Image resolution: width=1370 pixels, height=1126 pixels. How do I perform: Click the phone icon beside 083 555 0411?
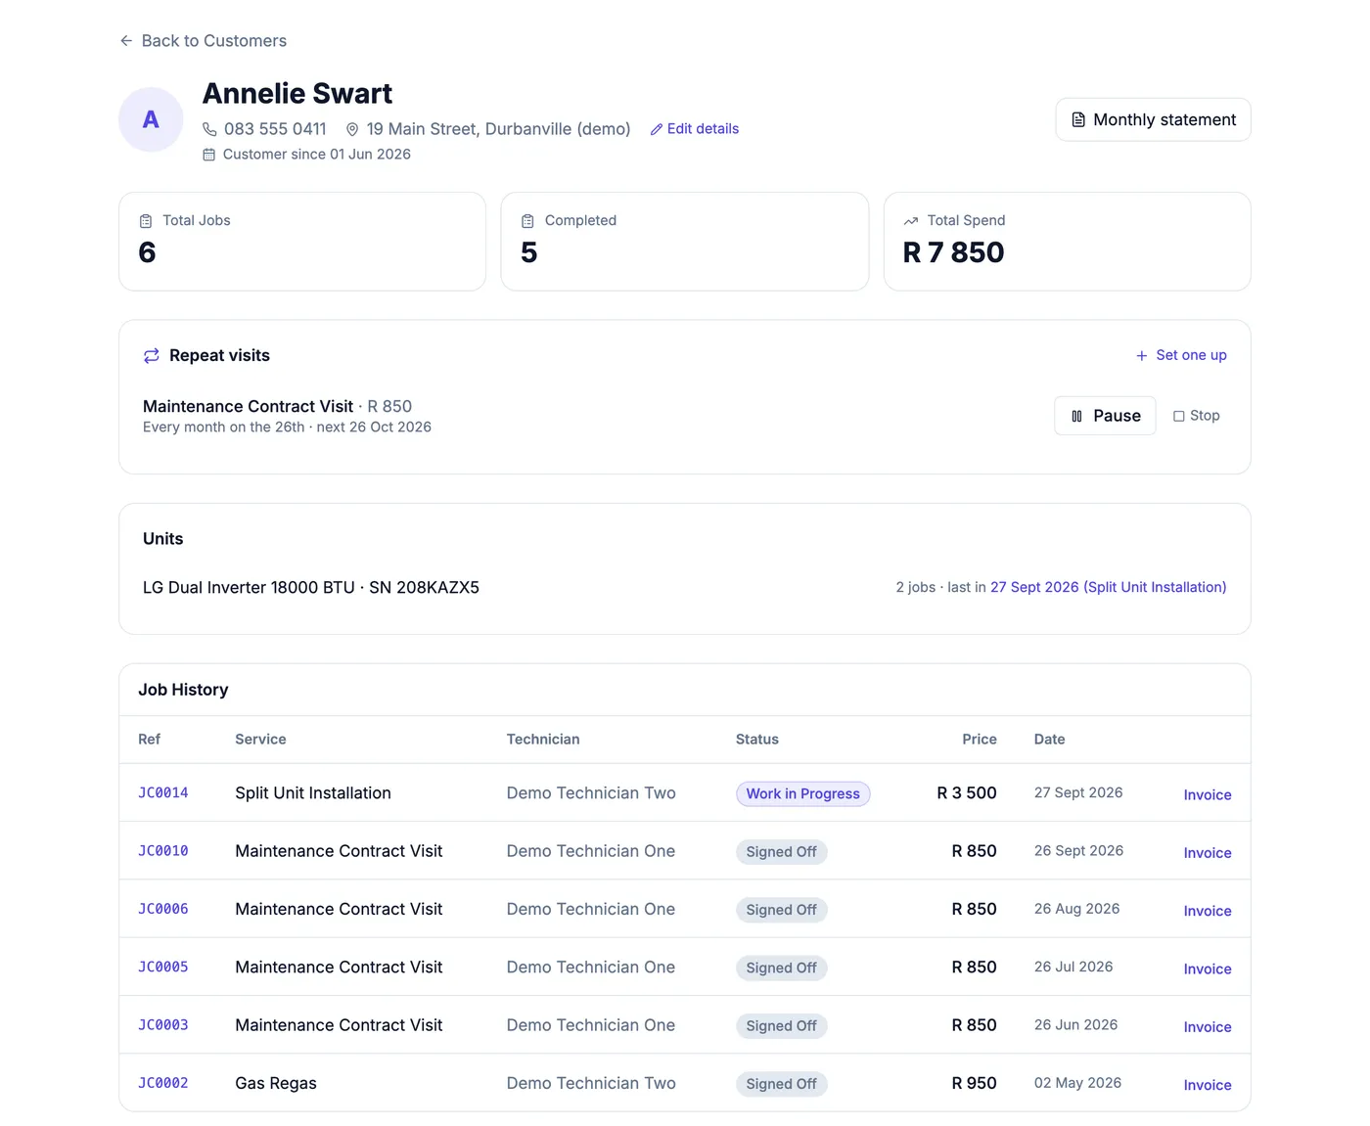(209, 129)
